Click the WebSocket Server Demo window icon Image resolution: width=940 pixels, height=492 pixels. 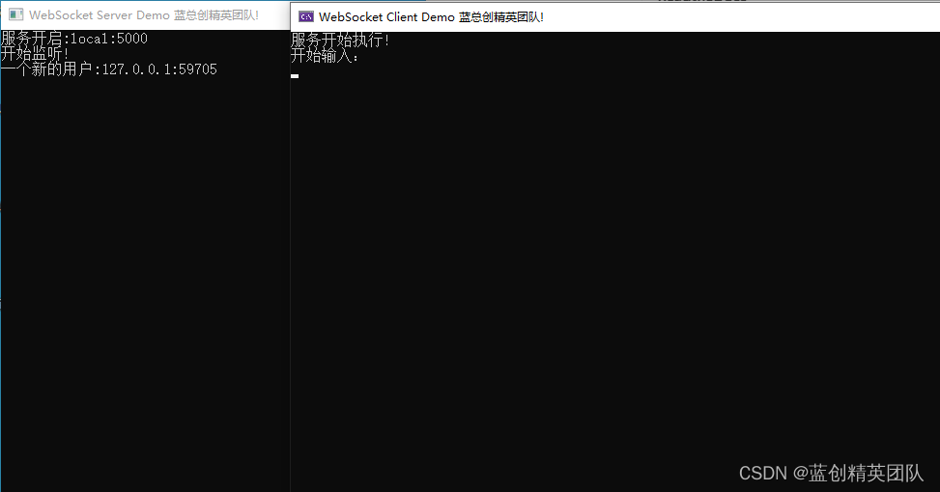point(16,14)
